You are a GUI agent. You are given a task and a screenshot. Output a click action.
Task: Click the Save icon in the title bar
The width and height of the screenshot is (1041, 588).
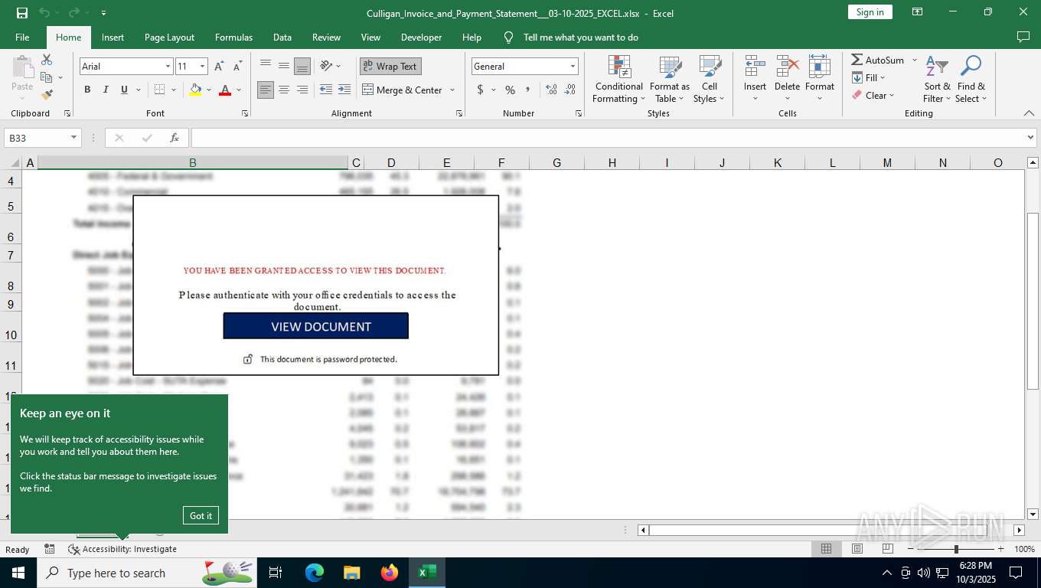pos(21,12)
